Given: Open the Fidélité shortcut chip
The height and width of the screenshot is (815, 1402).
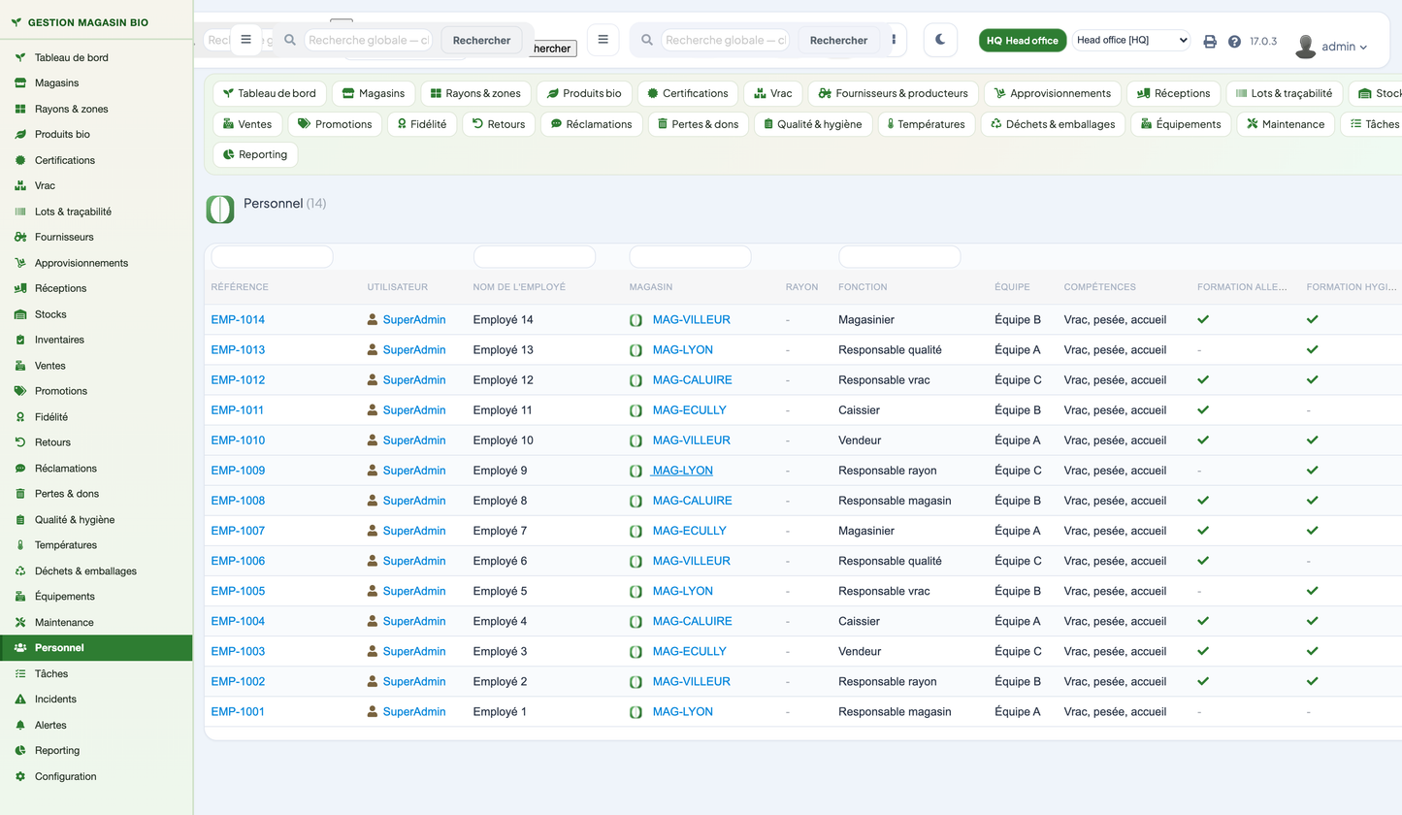Looking at the screenshot, I should (422, 124).
